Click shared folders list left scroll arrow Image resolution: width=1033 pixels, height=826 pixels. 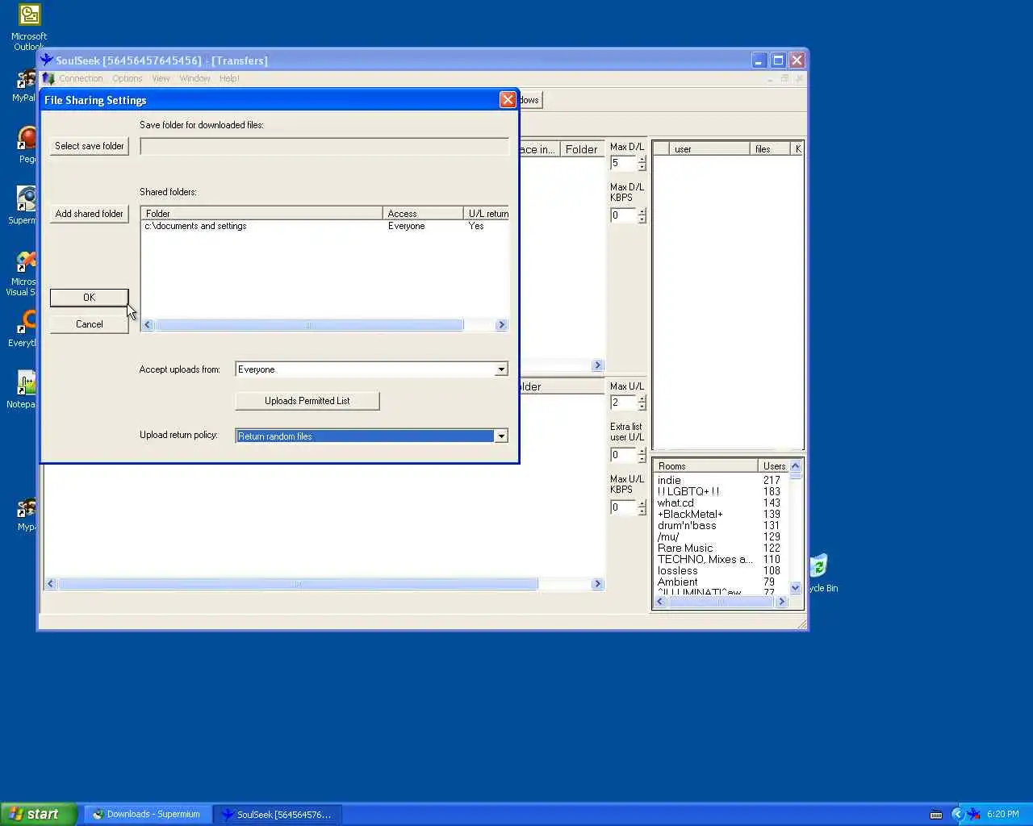148,325
